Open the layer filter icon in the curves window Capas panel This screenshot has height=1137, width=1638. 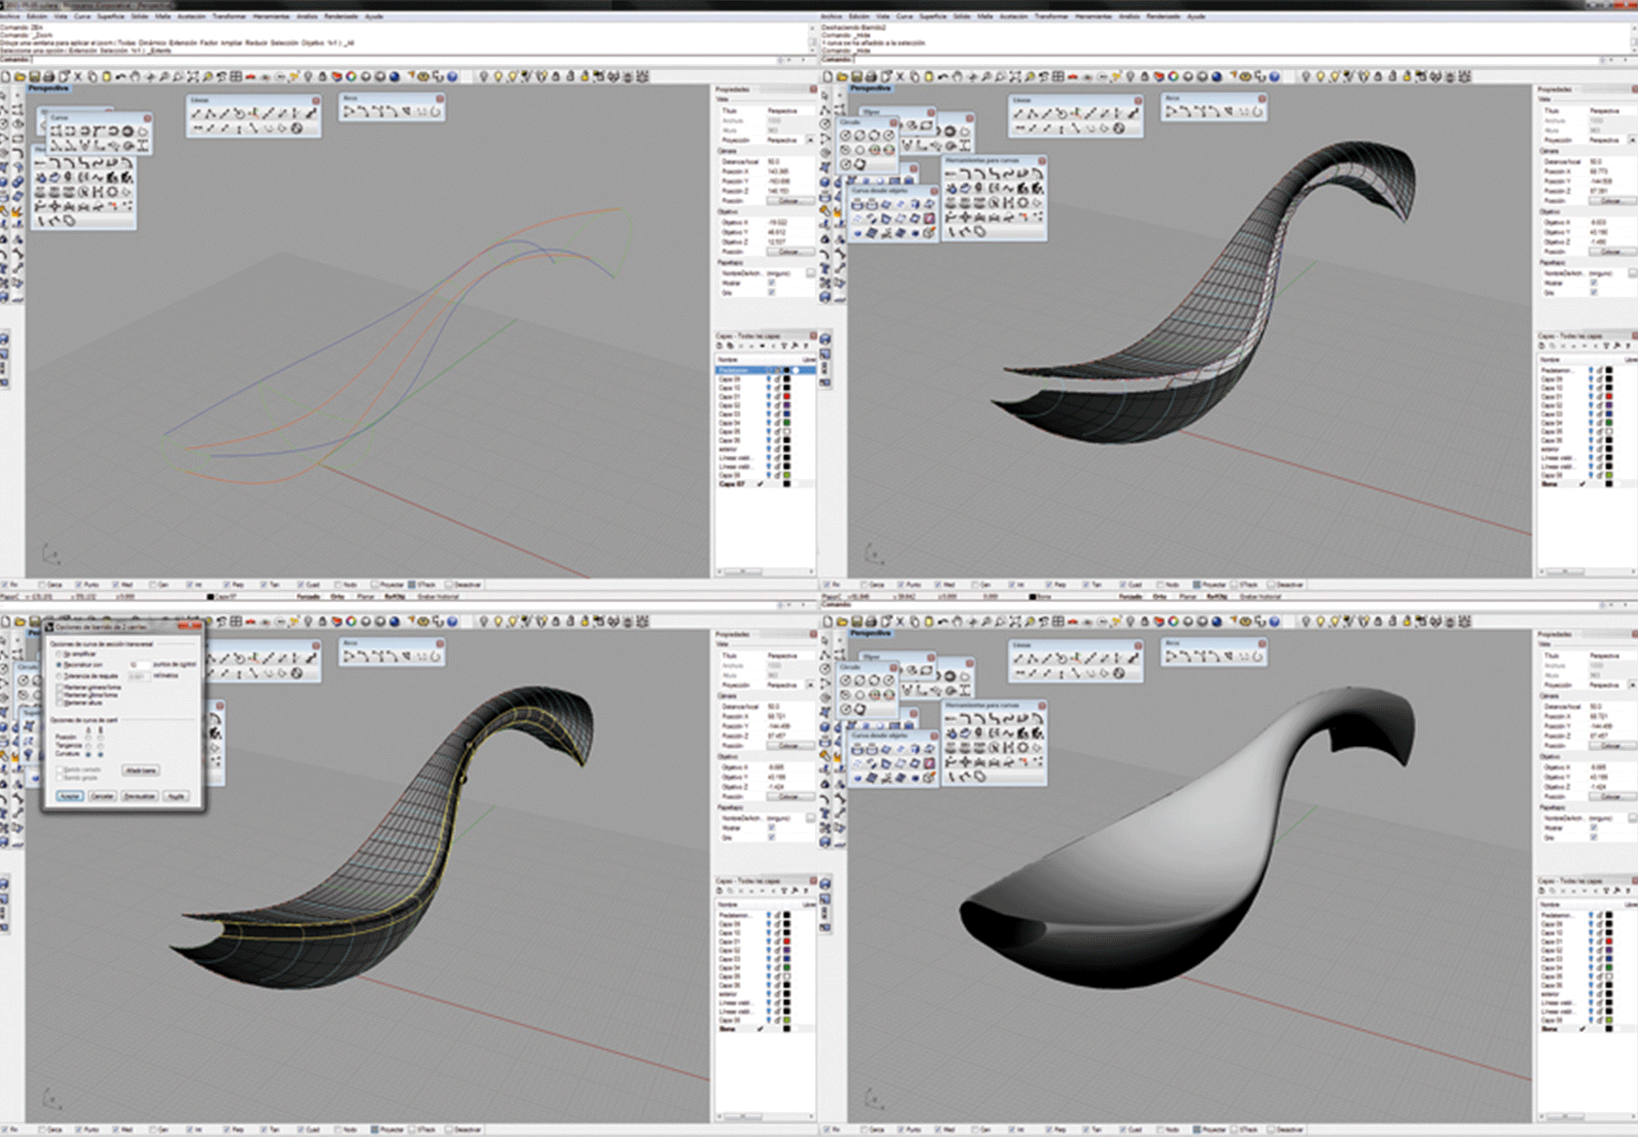click(x=785, y=345)
